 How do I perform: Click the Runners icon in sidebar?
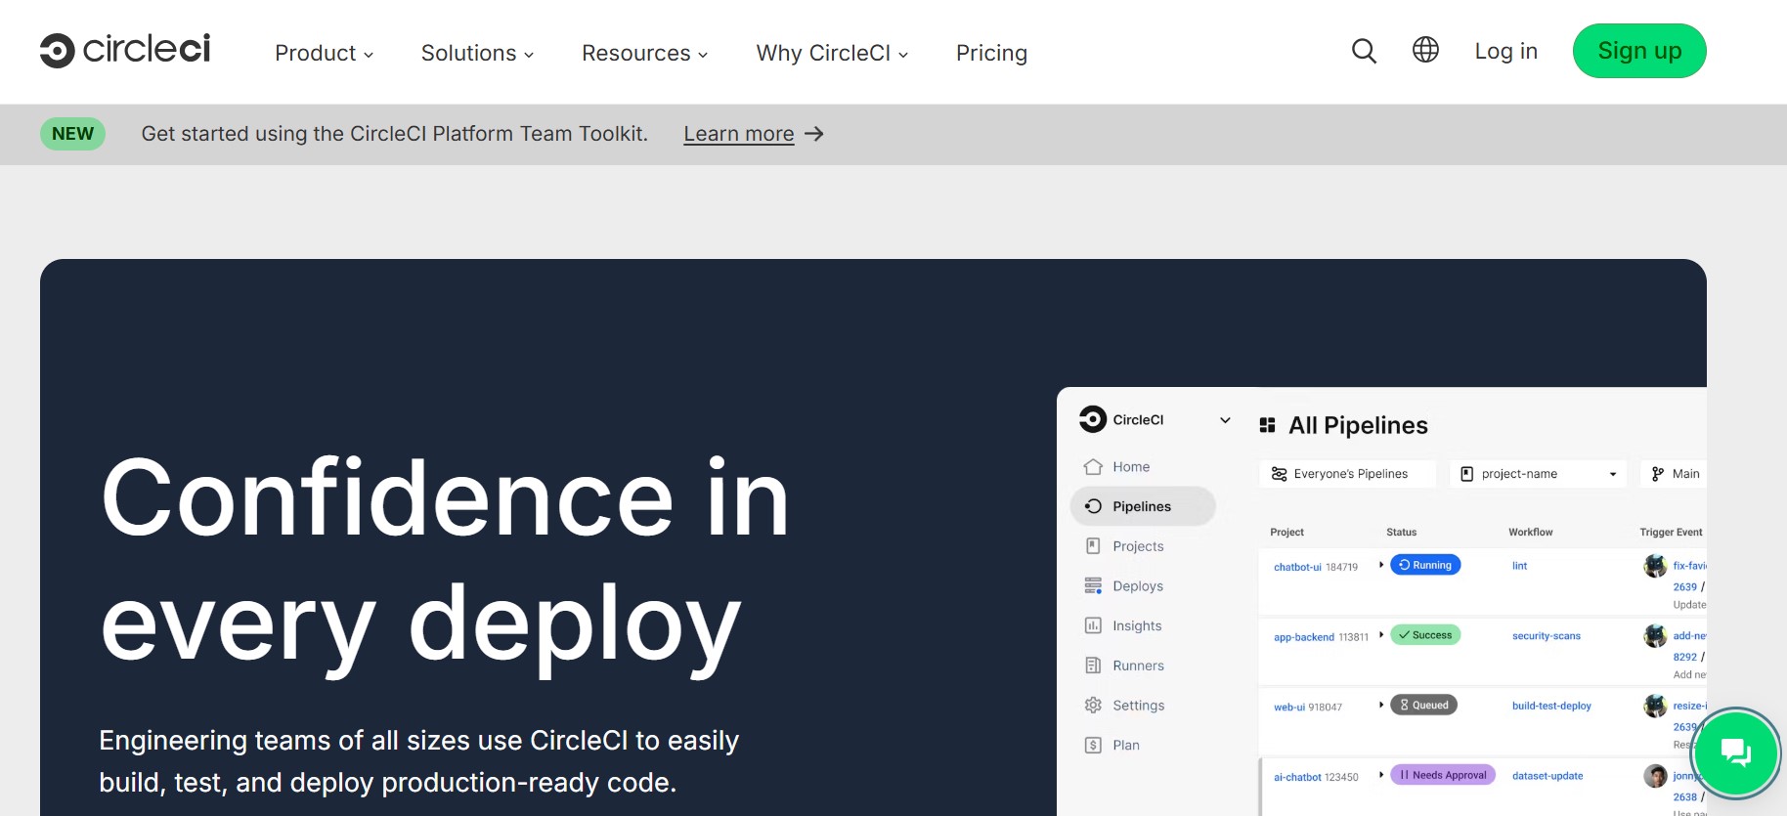point(1093,666)
